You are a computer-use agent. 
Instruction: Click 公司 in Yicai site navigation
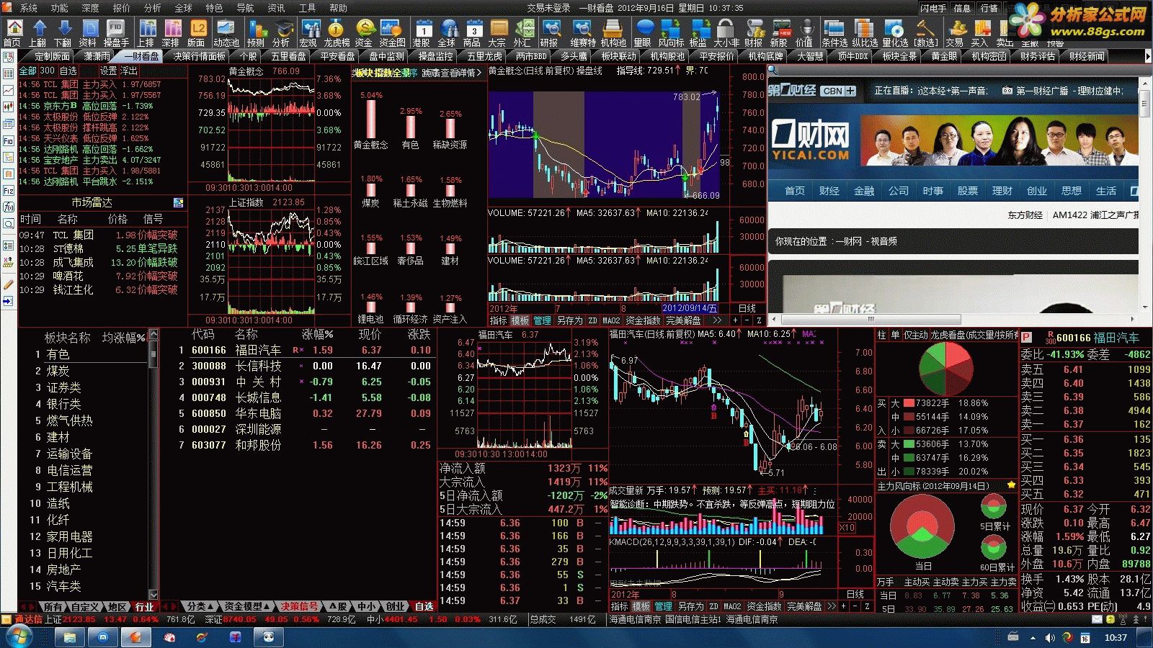899,191
